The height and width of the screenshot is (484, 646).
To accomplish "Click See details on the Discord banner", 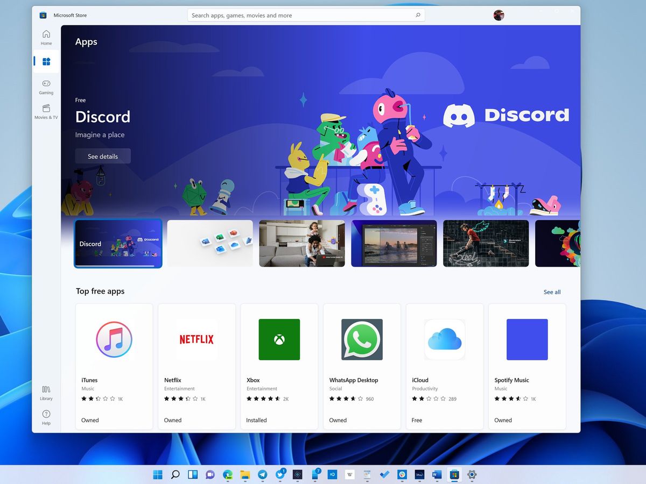I will [103, 156].
